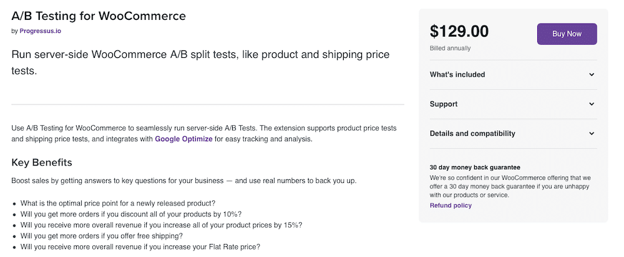The height and width of the screenshot is (257, 624).
Task: Click the bullet about Flat Rate price
Action: [x=140, y=246]
